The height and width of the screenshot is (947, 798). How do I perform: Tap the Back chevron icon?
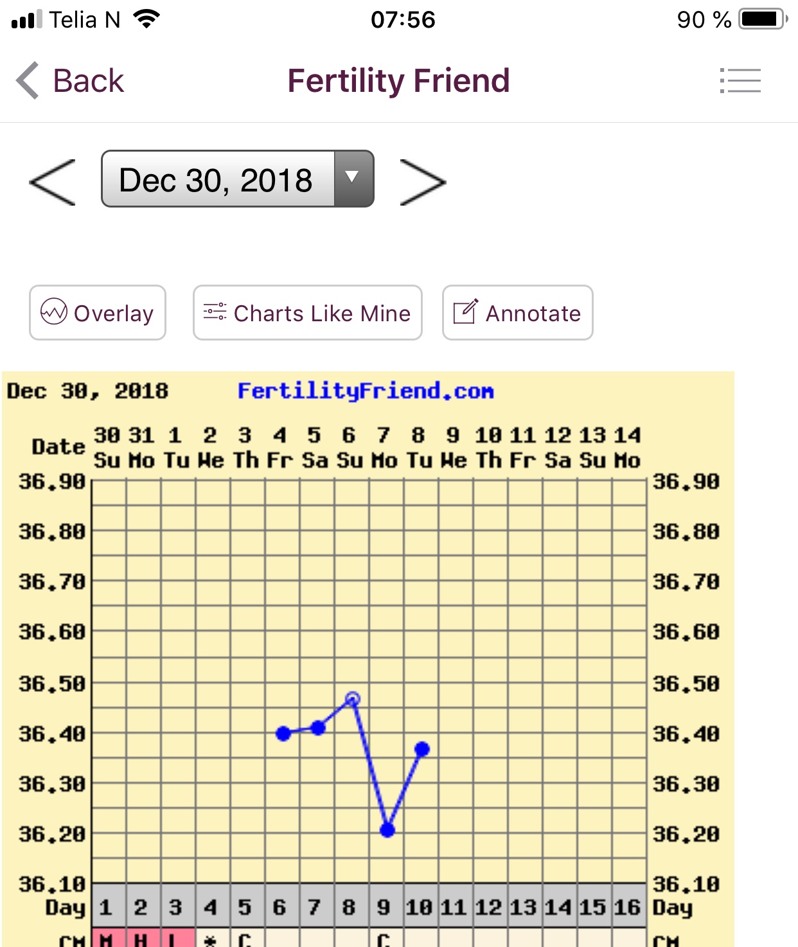coord(28,81)
